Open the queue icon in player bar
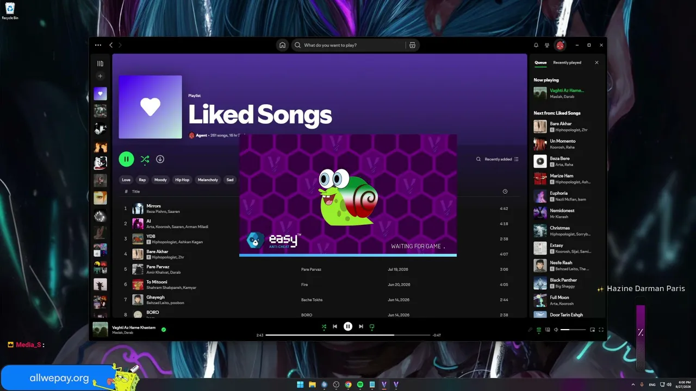Image resolution: width=696 pixels, height=391 pixels. (539, 330)
